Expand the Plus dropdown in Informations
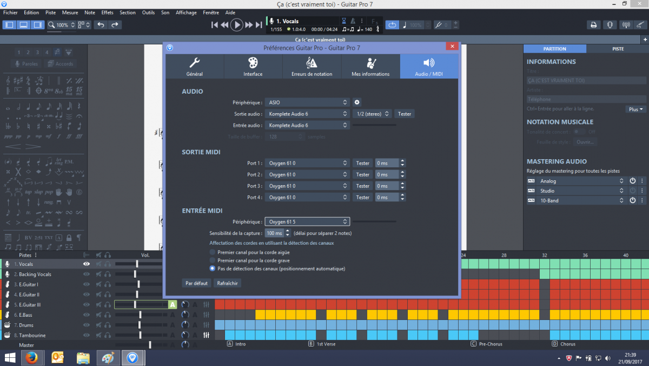 coord(636,109)
